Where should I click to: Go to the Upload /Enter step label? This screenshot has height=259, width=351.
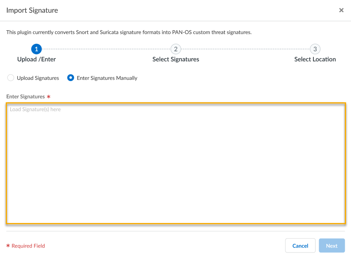coord(36,59)
